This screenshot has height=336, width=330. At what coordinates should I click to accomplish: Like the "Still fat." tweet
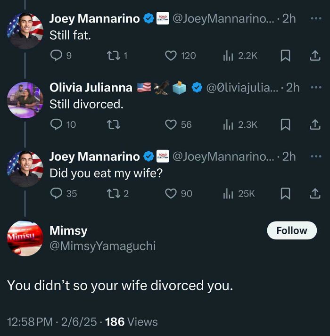coord(171,56)
